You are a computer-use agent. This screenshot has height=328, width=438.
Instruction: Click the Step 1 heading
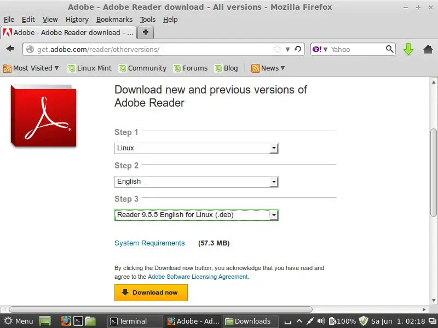[126, 132]
